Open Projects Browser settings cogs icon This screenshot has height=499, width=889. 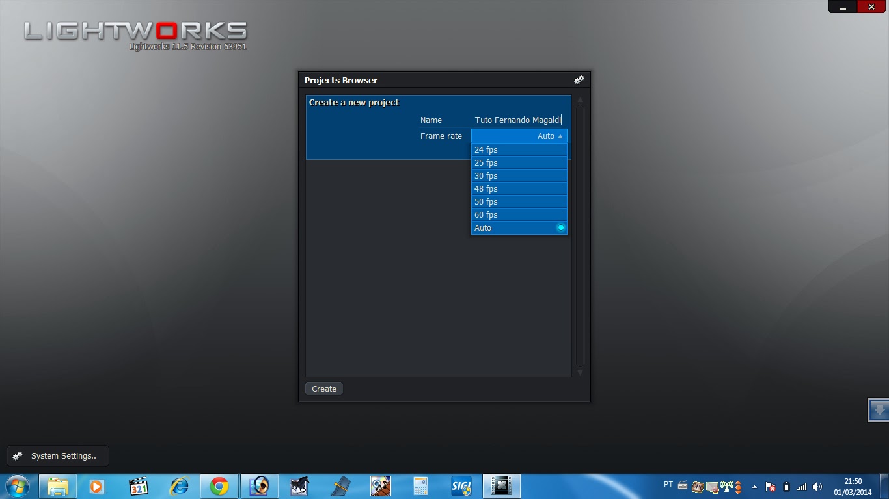(579, 80)
